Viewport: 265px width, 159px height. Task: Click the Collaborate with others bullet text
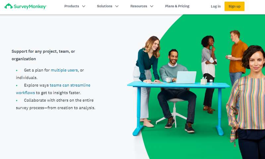pos(56,104)
